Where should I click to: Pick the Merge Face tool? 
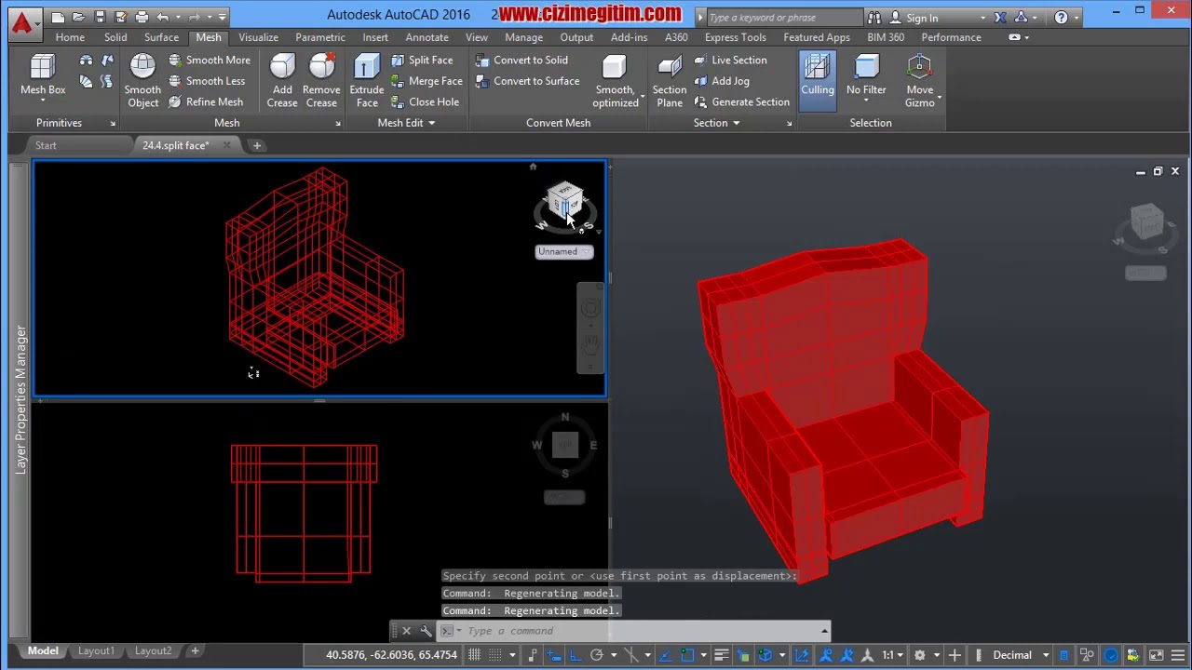(427, 81)
